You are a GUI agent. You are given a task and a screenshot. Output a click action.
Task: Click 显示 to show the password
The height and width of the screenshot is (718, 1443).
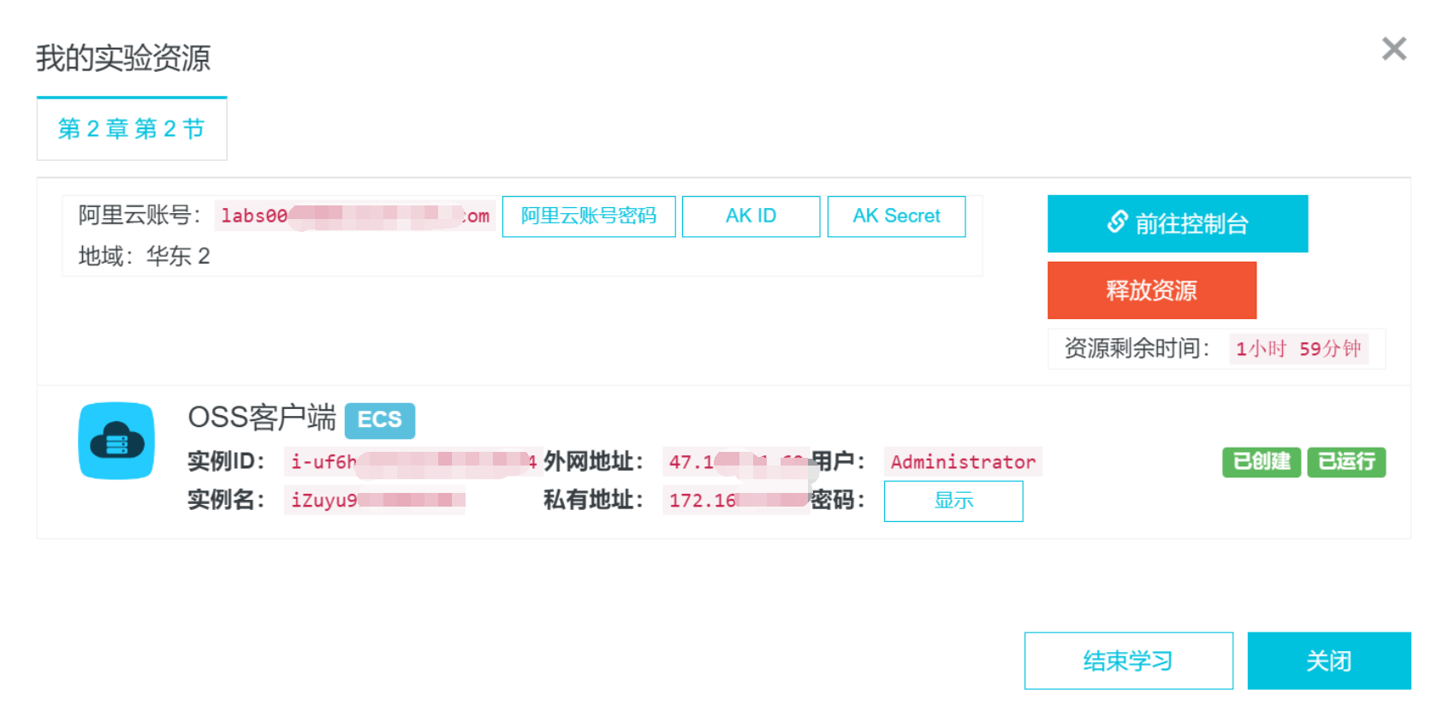[x=953, y=501]
